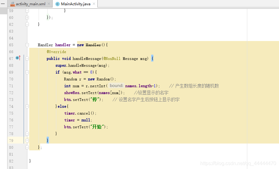Click 'timer = null' on line 76

pos(77,120)
